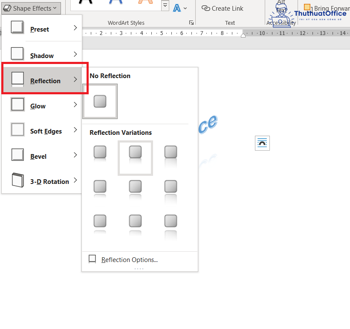
Task: Click the Glow chevron arrow
Action: tap(75, 105)
